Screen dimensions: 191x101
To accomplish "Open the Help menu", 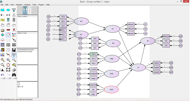I will (48, 5).
